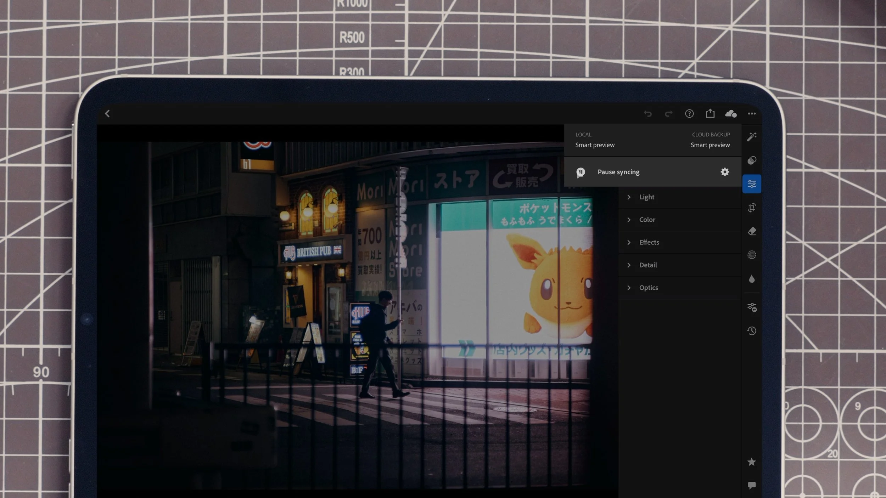This screenshot has height=498, width=886.
Task: Open the droplet Lens Blur tool
Action: pyautogui.click(x=752, y=279)
